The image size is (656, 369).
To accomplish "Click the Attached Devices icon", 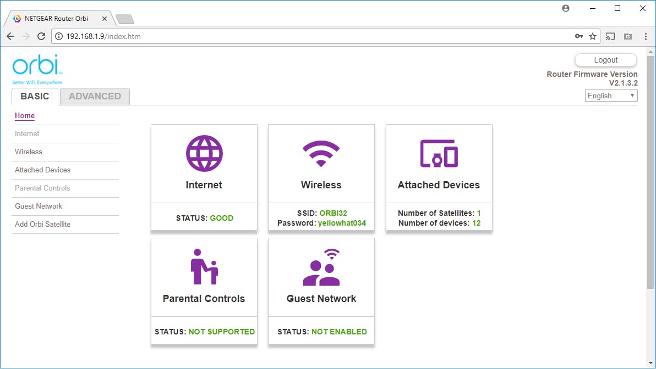I will [439, 153].
